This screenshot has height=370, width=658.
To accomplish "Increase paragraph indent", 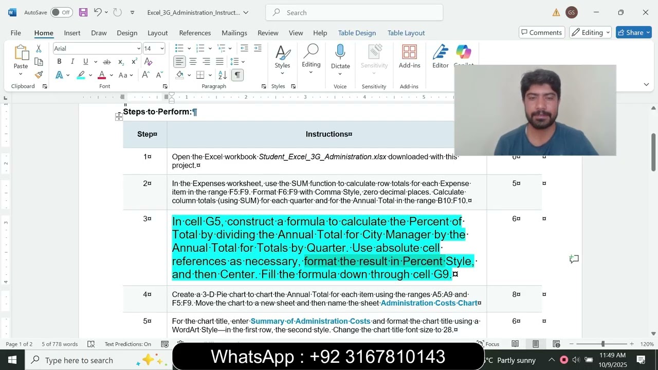I will click(258, 48).
